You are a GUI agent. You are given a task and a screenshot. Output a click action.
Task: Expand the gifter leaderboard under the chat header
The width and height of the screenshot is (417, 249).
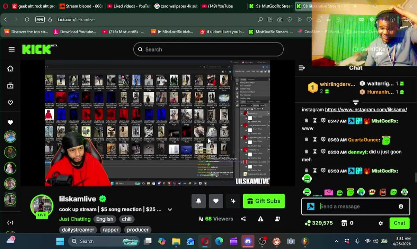coord(355,102)
